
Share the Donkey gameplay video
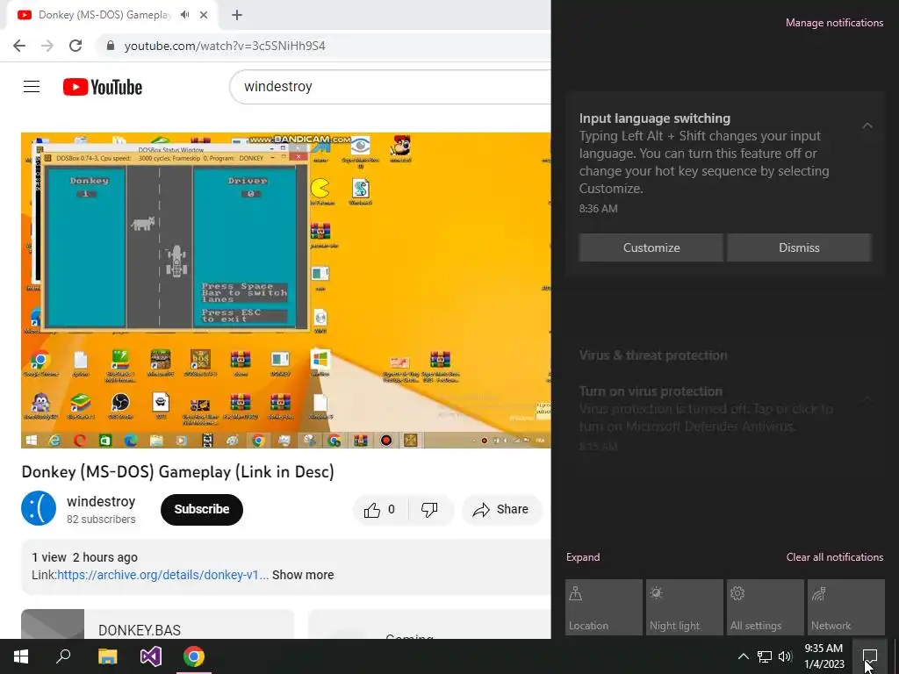(501, 510)
